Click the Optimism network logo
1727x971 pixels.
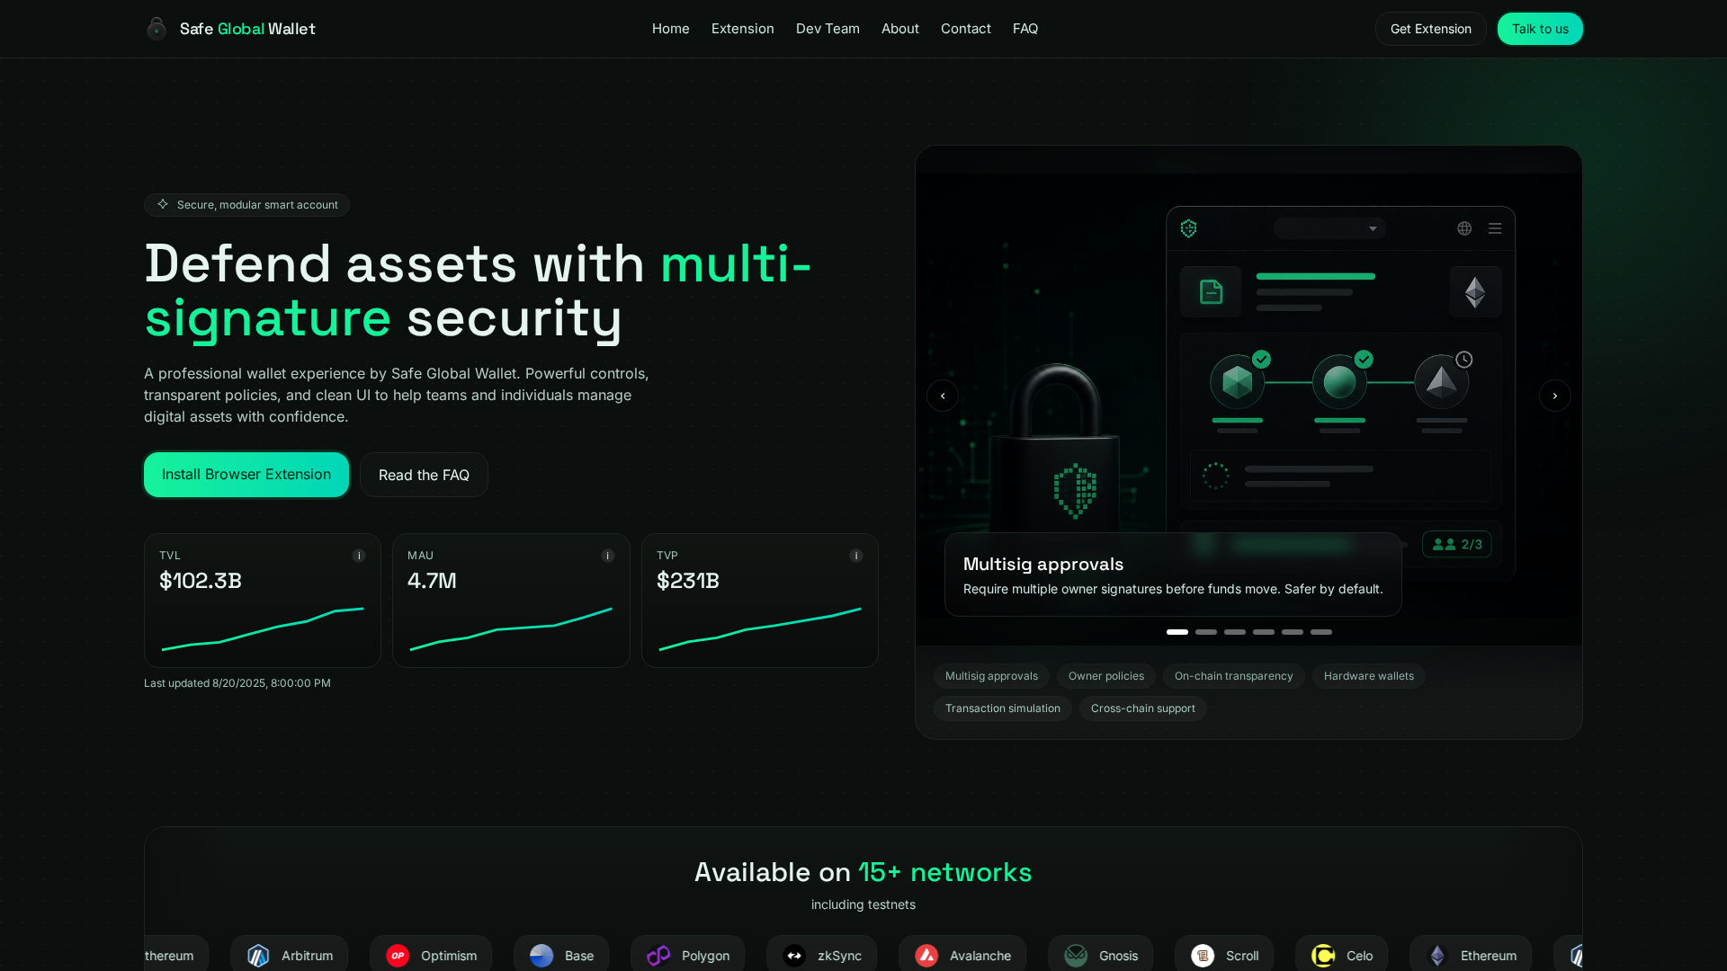point(398,956)
